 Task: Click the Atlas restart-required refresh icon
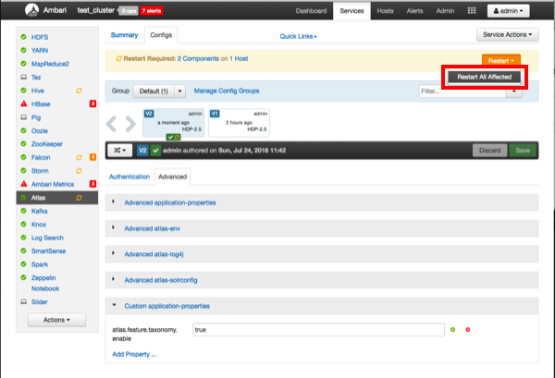point(79,198)
